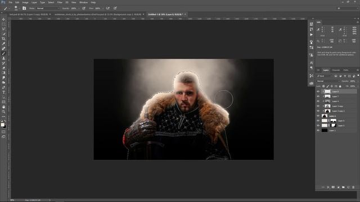This screenshot has height=202, width=360.
Task: Select the Pen tool
Action: point(3,88)
